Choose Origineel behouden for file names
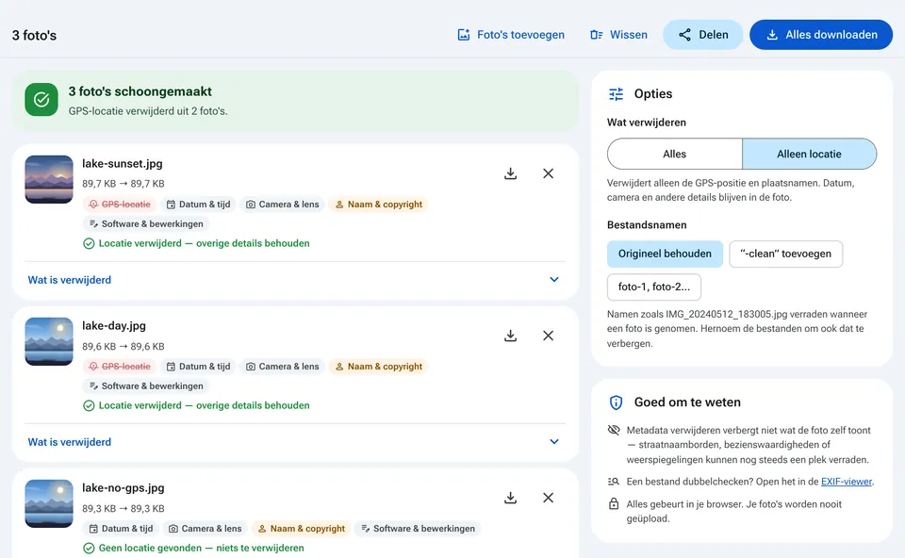 coord(665,254)
